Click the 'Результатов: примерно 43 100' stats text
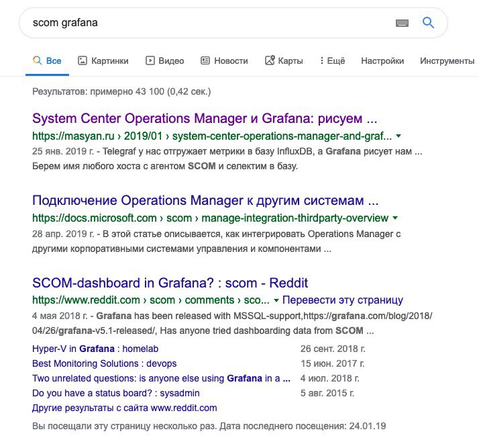479x442 pixels. tap(121, 91)
